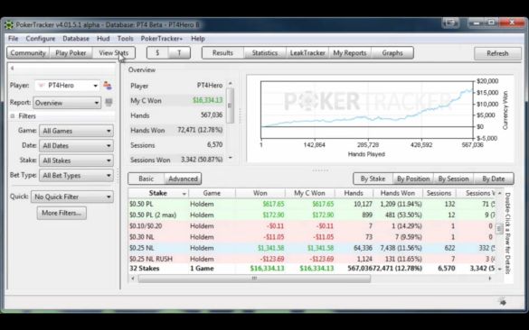Select the $0.50 PL (2 max) row
The height and width of the screenshot is (330, 529).
[x=312, y=215]
